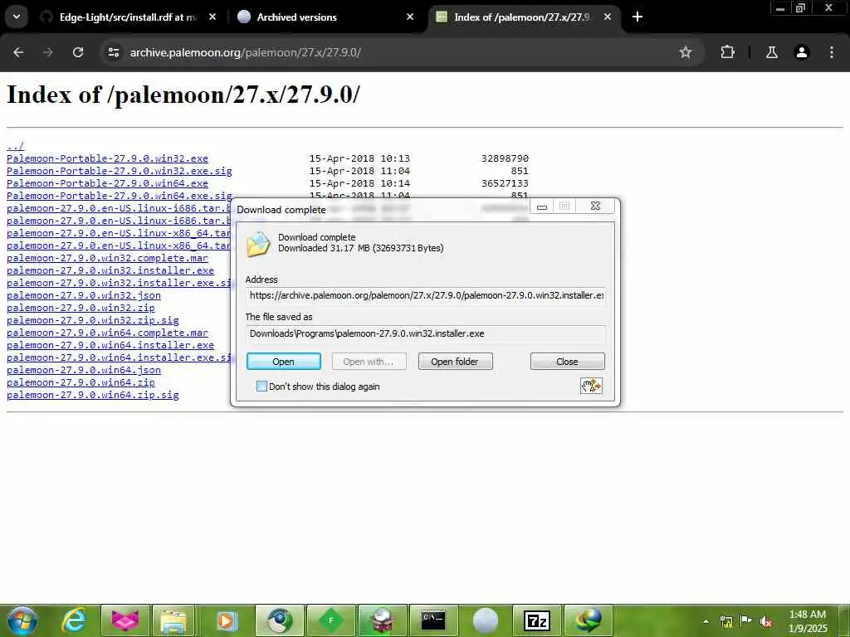The image size is (850, 637).
Task: Download palemoon-27.9.0.win32.installer.exe link
Action: [x=110, y=270]
